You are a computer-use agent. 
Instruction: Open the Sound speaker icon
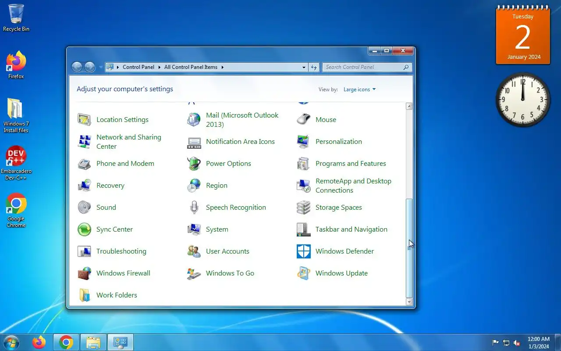coord(84,207)
